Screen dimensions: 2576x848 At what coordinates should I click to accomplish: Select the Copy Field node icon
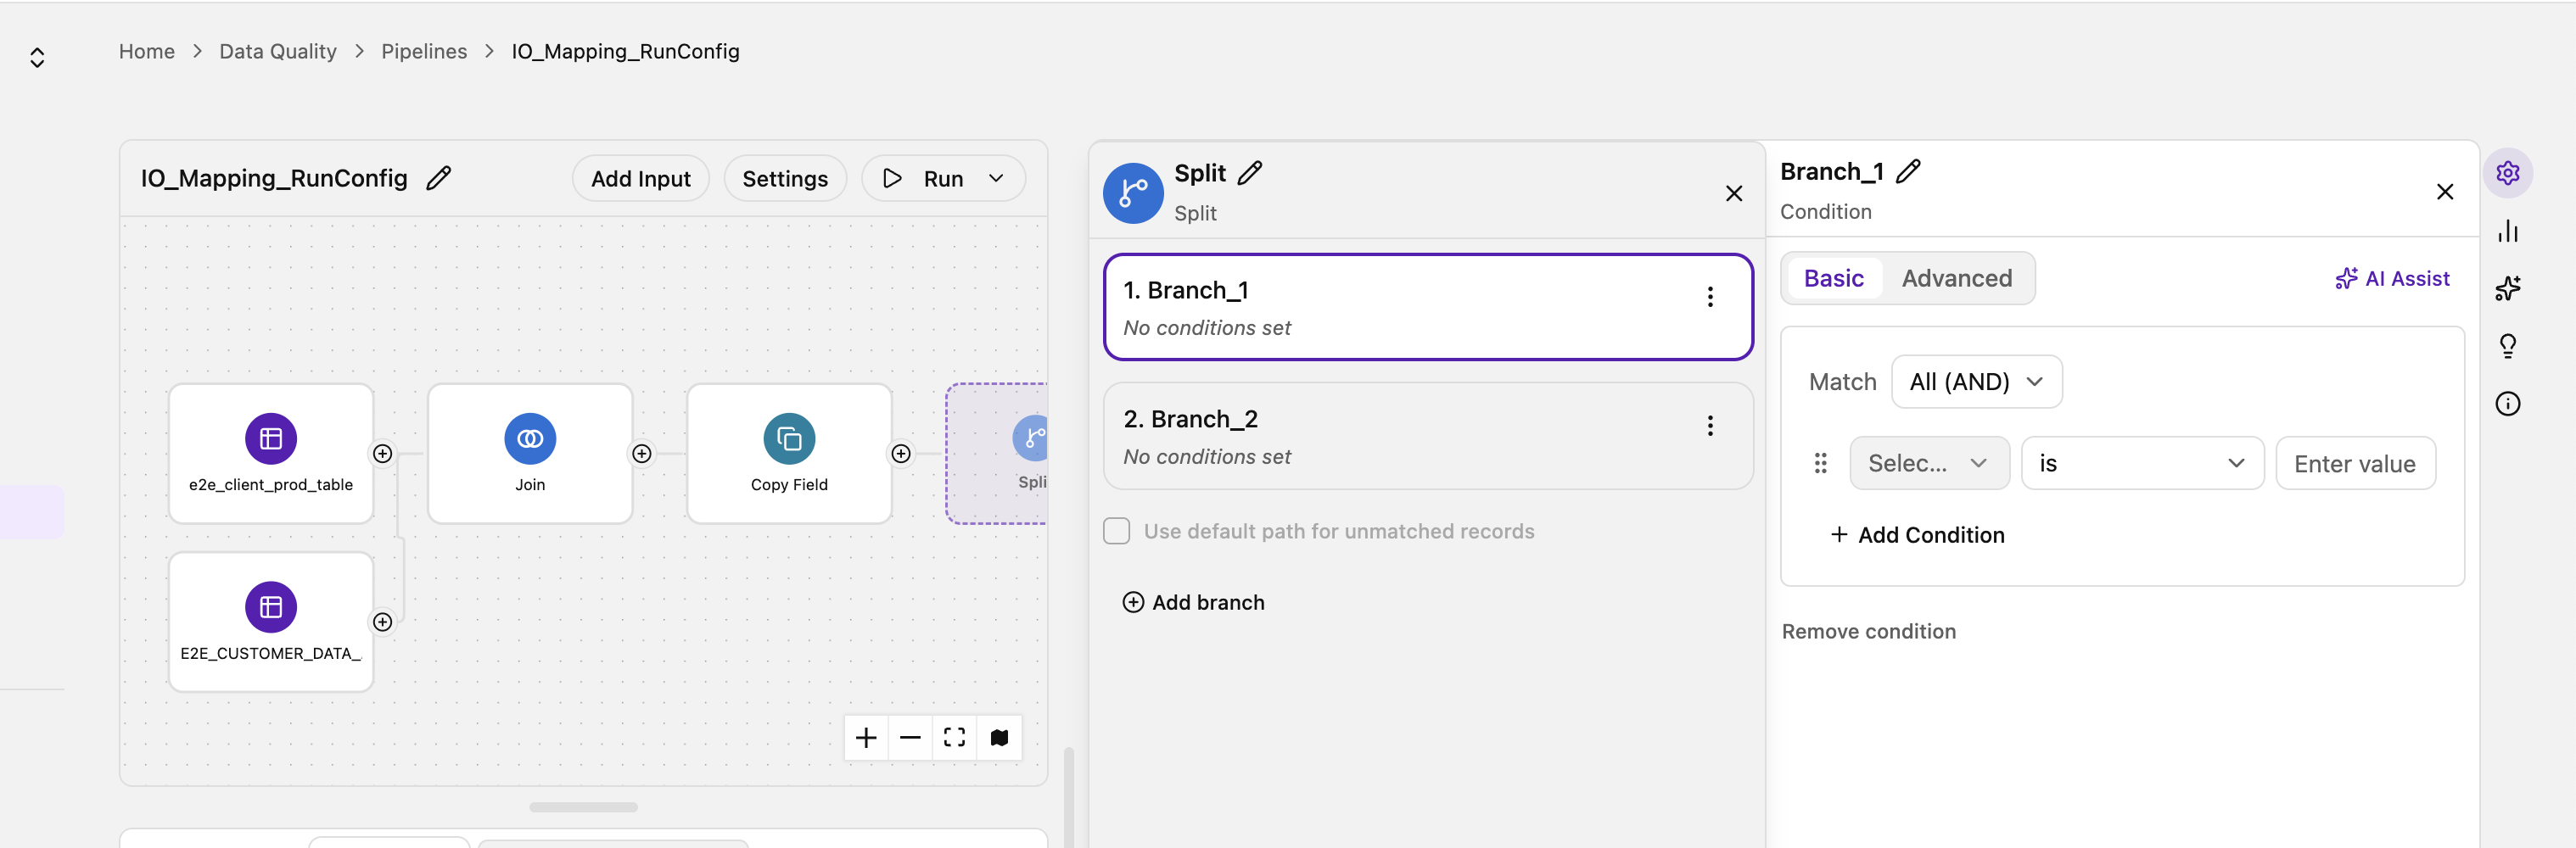[x=789, y=438]
